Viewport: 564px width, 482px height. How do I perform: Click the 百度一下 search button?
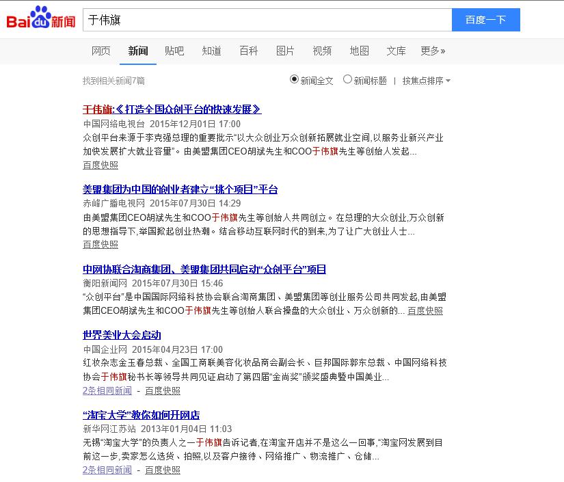pyautogui.click(x=485, y=20)
